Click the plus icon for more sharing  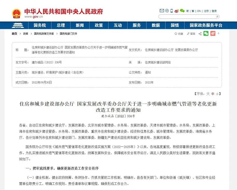pyautogui.click(x=218, y=33)
